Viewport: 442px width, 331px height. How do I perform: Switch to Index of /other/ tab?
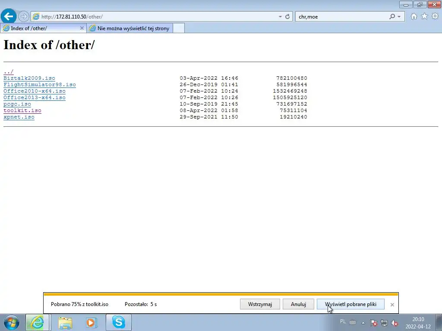point(43,28)
